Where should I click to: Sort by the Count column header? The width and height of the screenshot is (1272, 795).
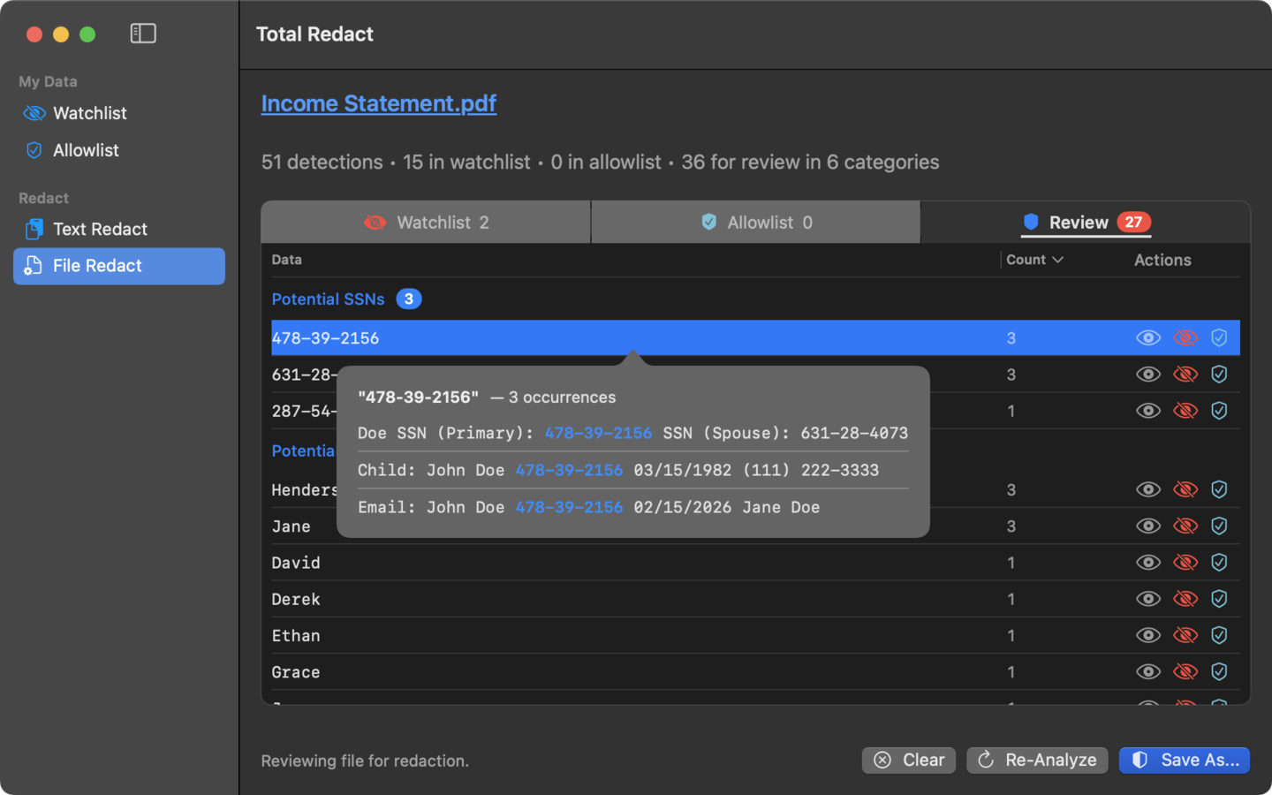tap(1034, 260)
